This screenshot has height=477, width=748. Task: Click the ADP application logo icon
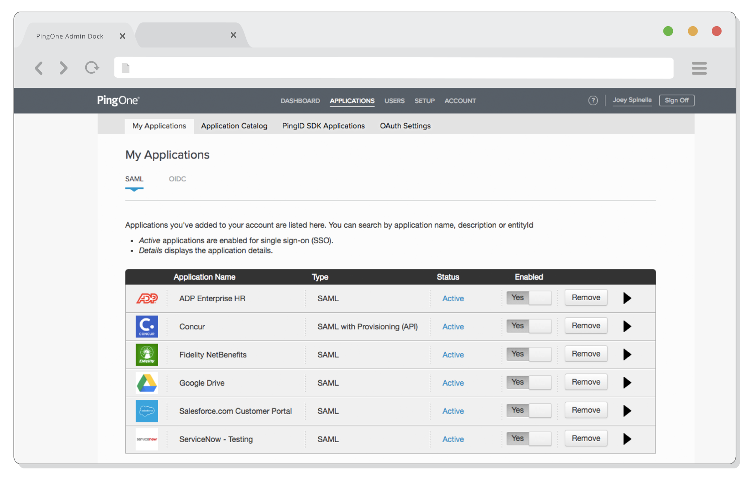tap(147, 298)
